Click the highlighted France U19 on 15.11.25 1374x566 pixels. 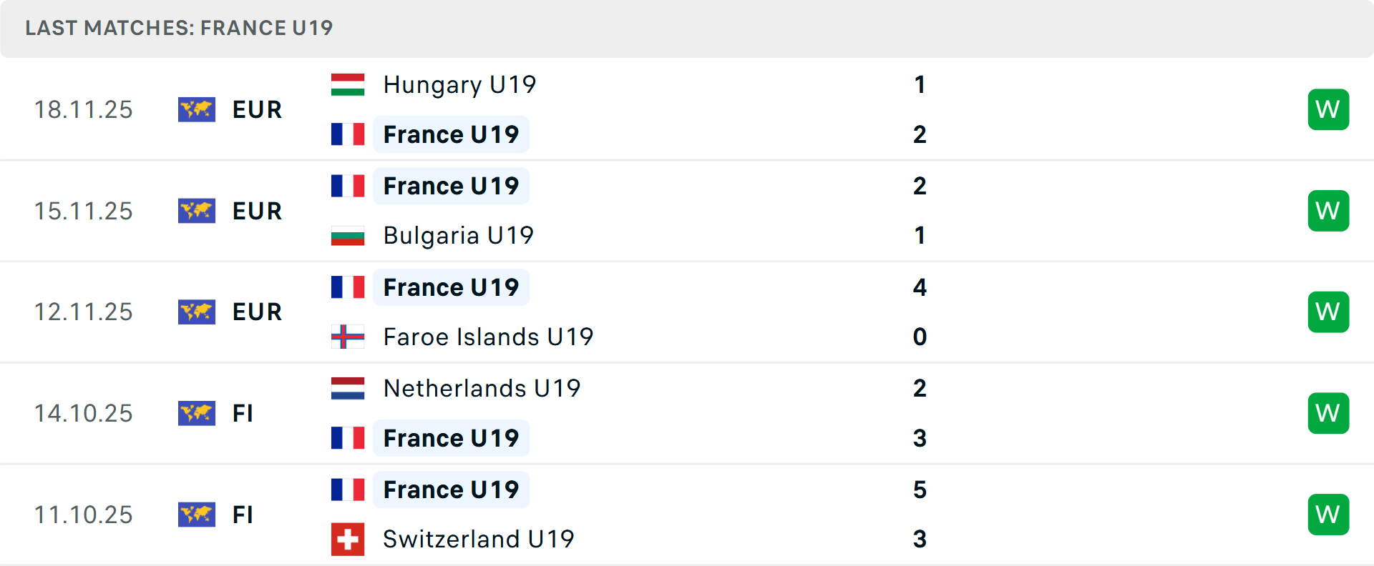(x=451, y=186)
